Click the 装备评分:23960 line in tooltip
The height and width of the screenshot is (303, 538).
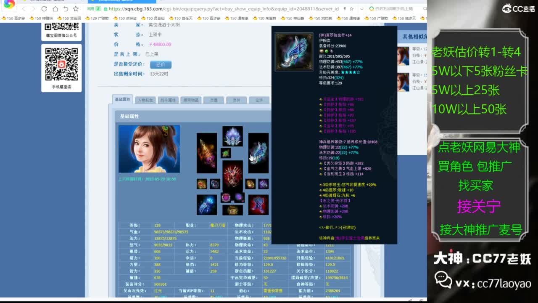(x=333, y=46)
